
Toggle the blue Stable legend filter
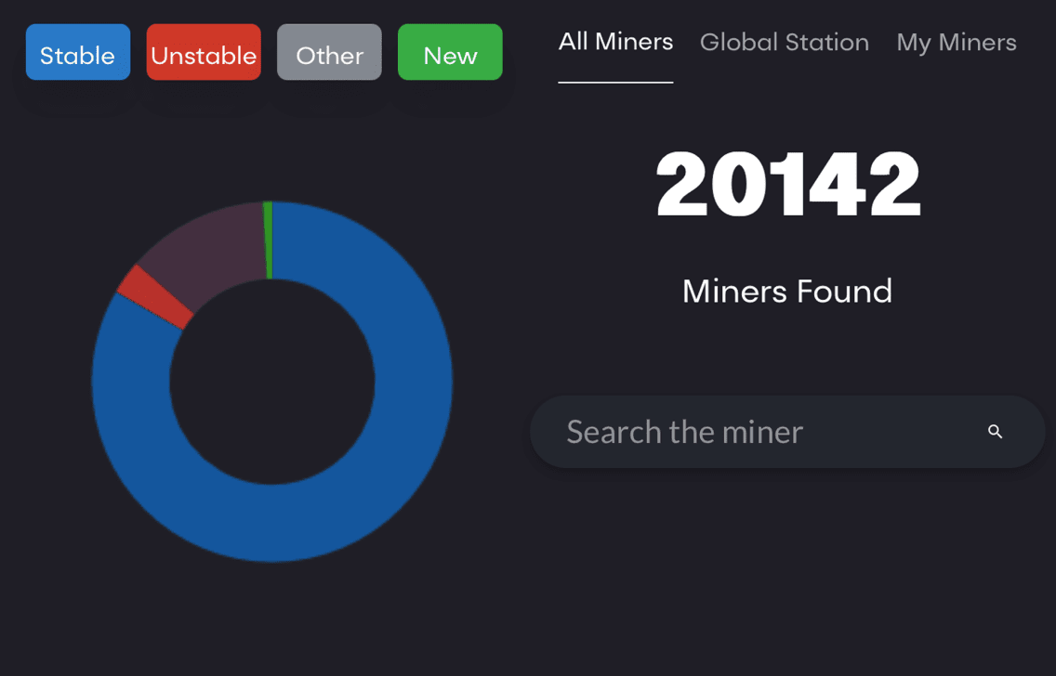78,53
